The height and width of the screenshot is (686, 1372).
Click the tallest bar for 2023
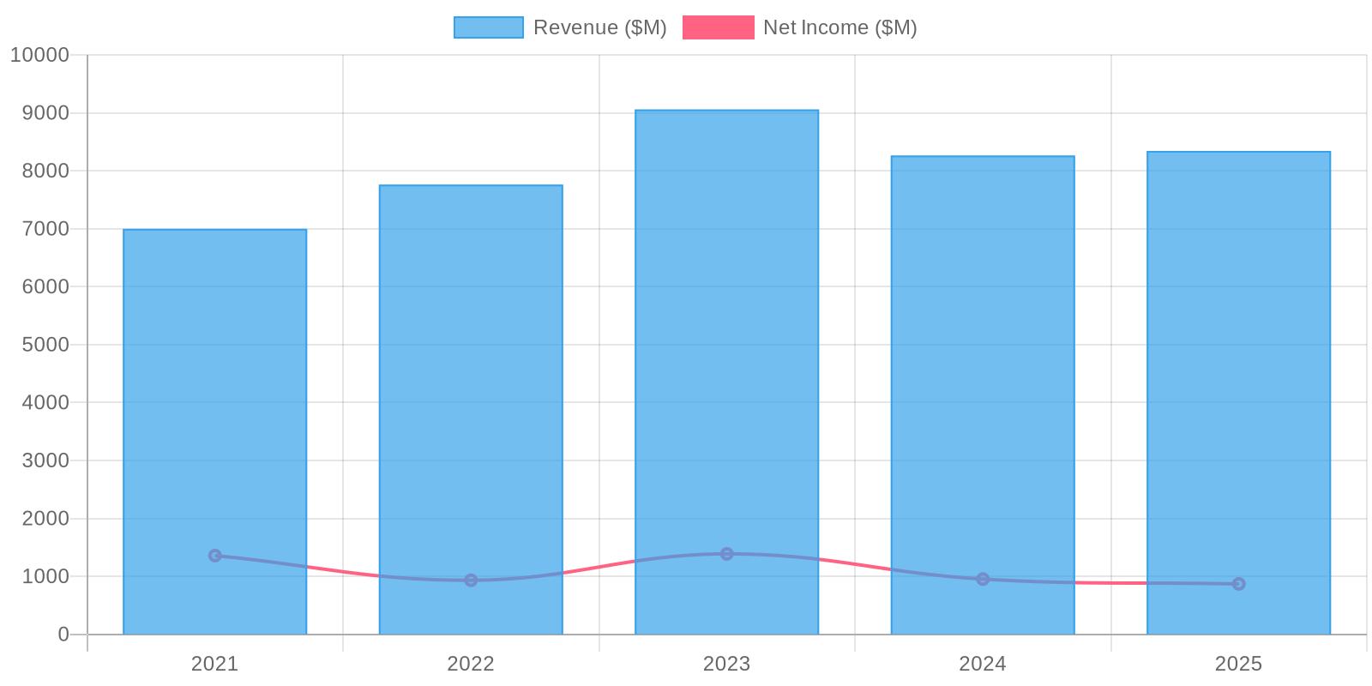click(726, 343)
